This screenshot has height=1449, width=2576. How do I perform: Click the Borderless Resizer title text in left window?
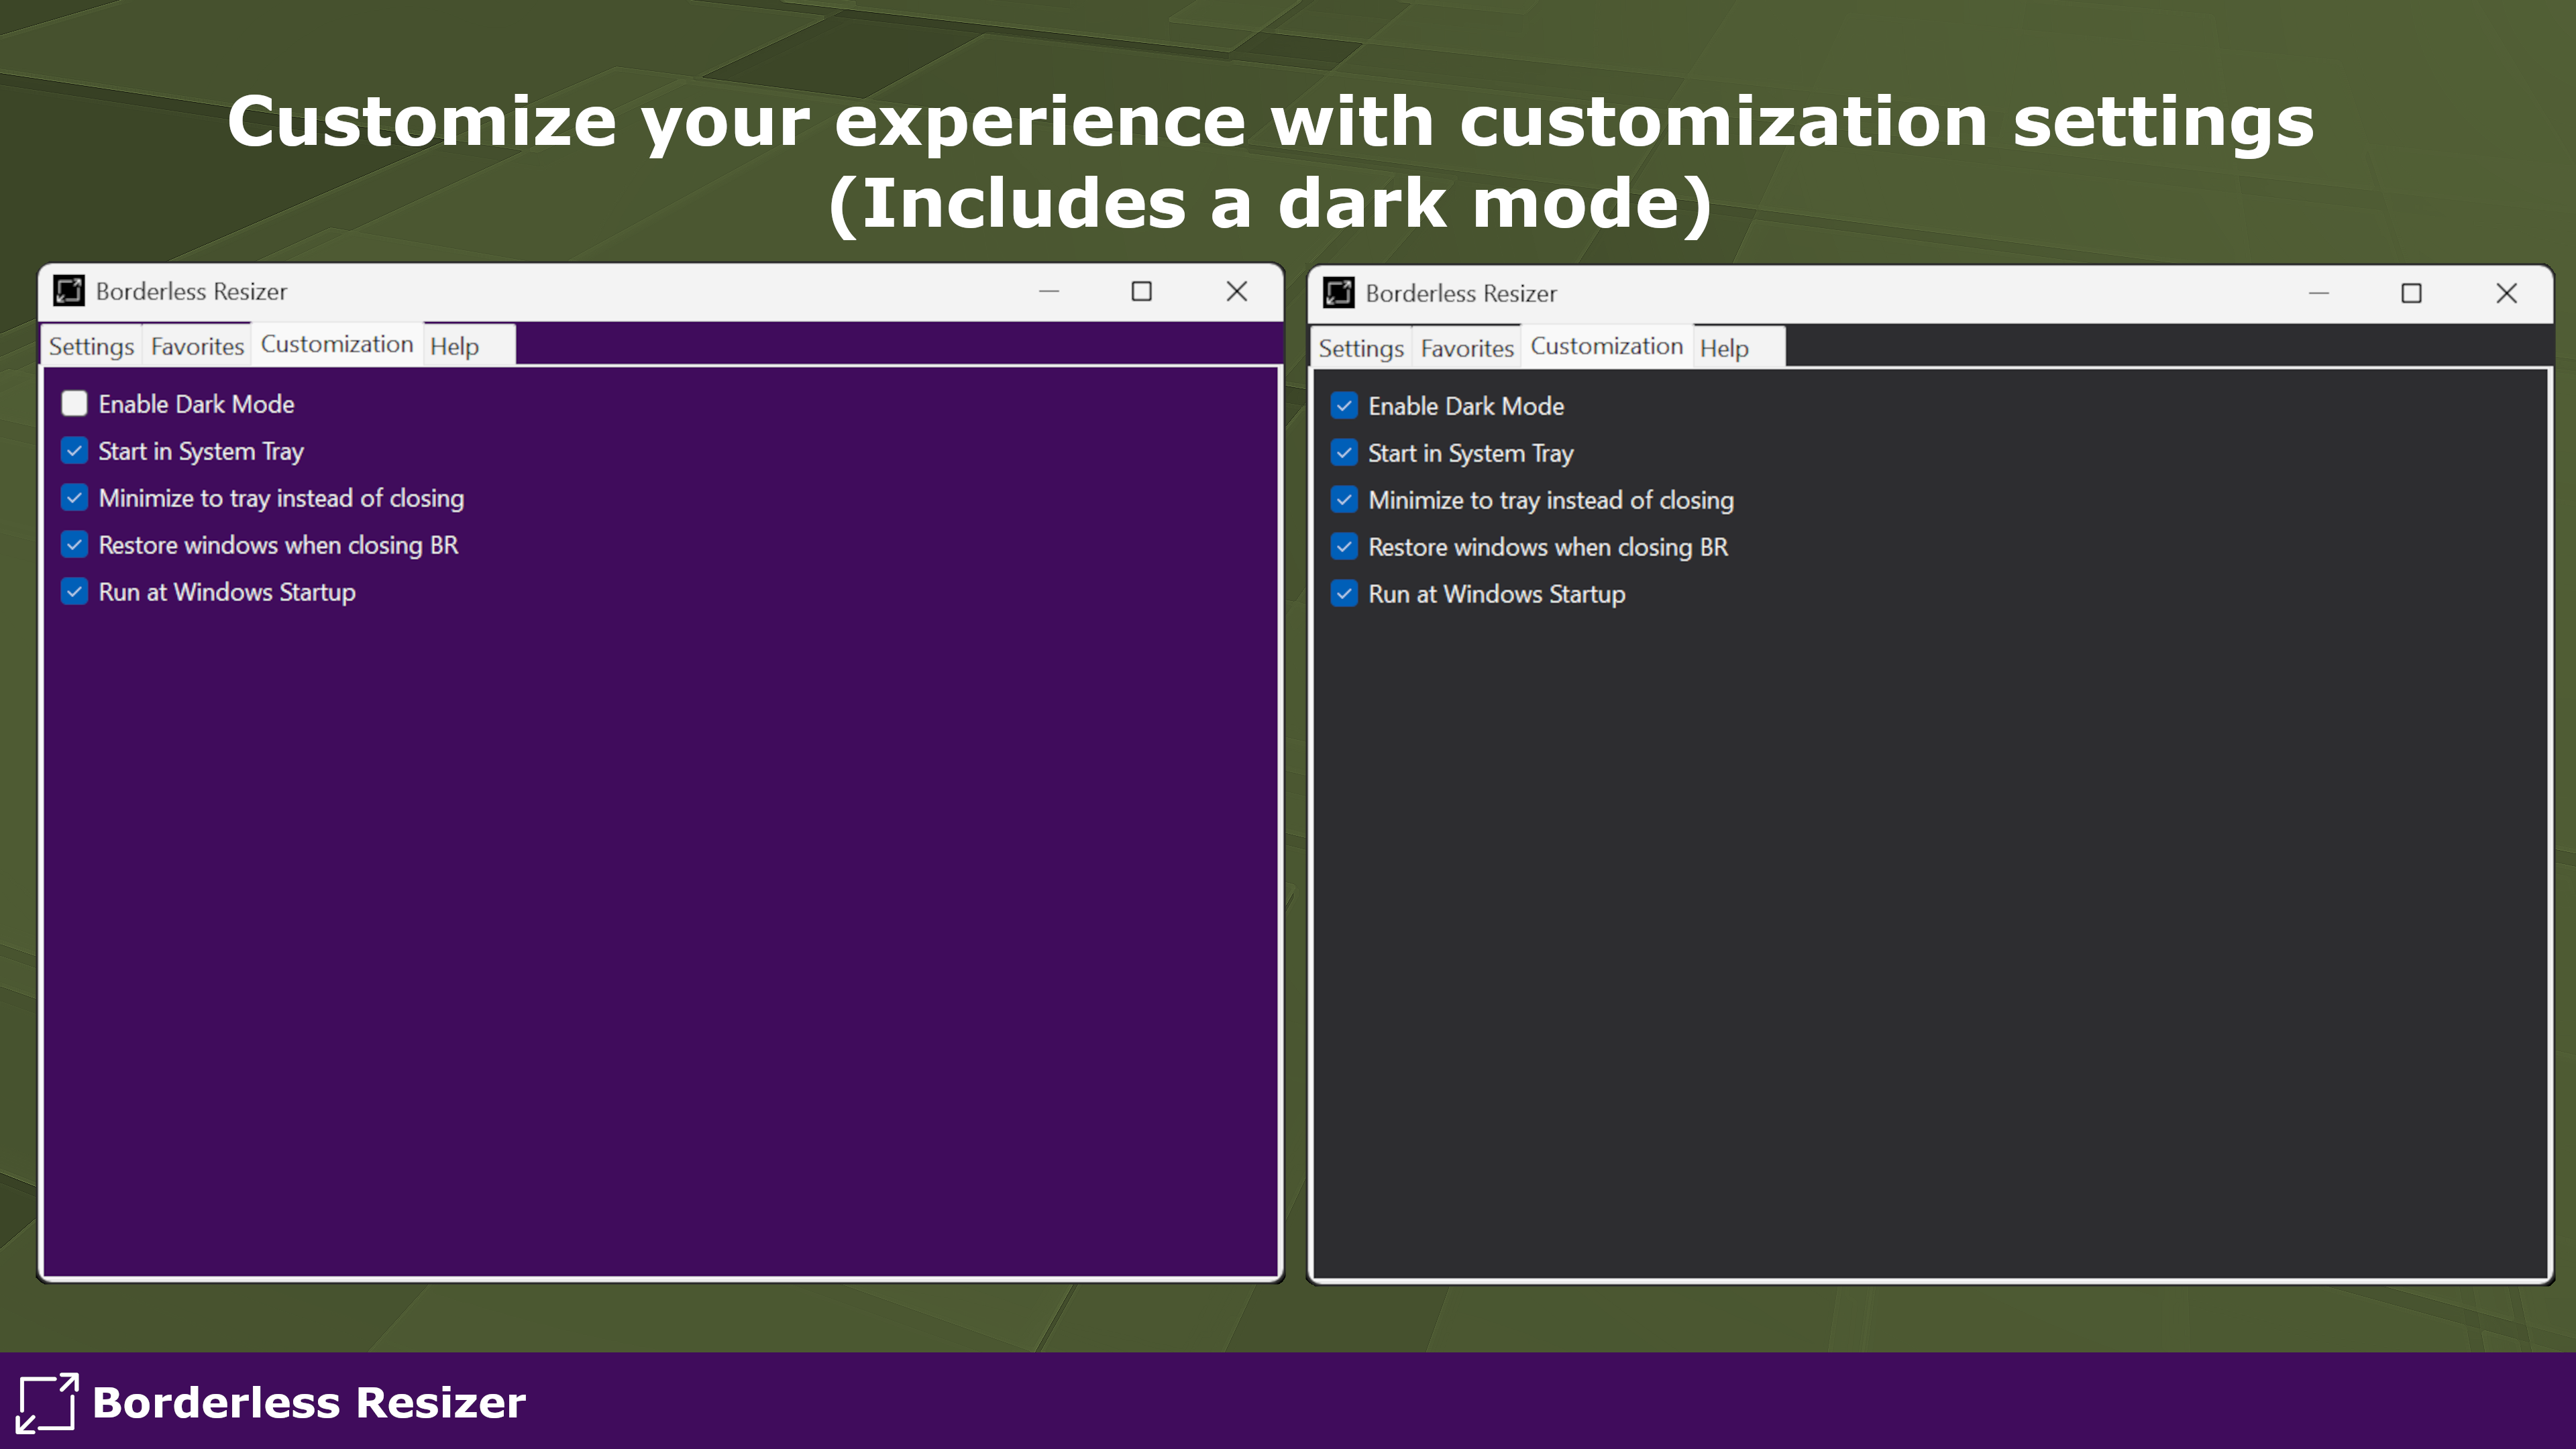click(191, 291)
